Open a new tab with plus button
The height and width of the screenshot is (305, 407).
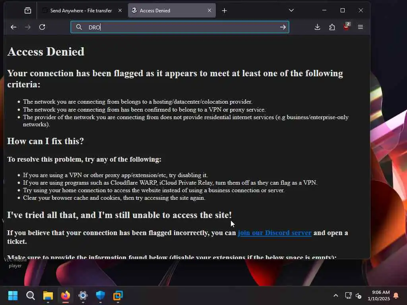point(225,11)
